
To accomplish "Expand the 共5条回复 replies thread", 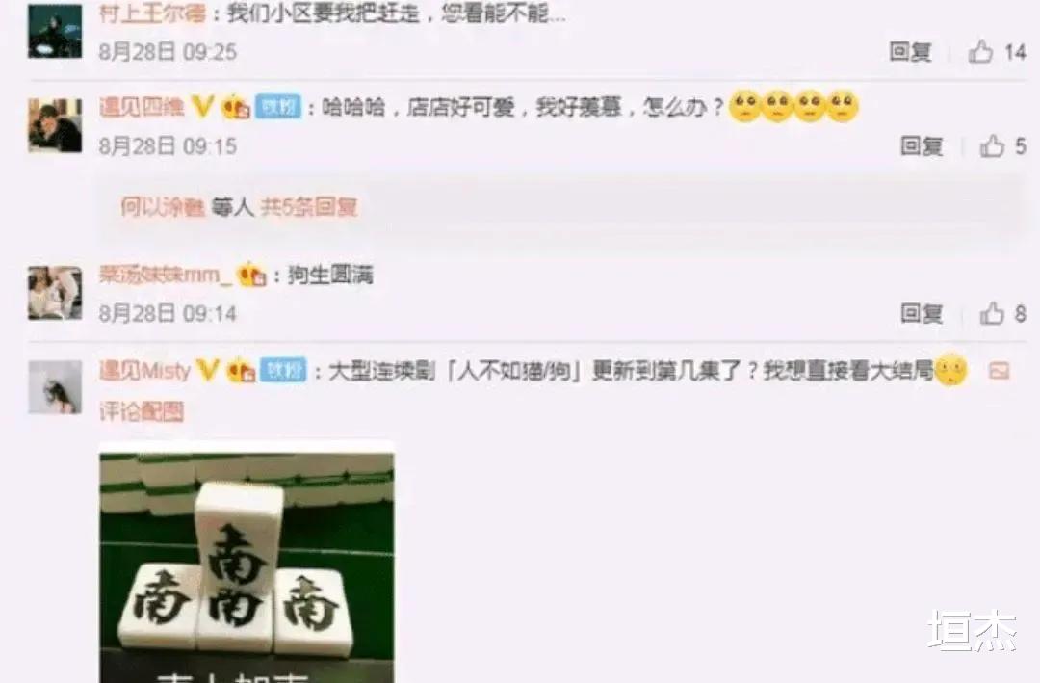I will [x=309, y=207].
